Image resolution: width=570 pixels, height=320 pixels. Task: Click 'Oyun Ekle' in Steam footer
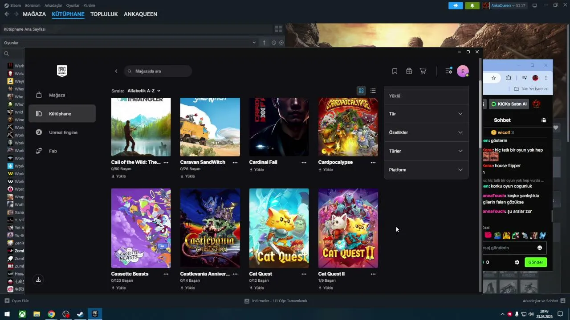[x=16, y=301]
